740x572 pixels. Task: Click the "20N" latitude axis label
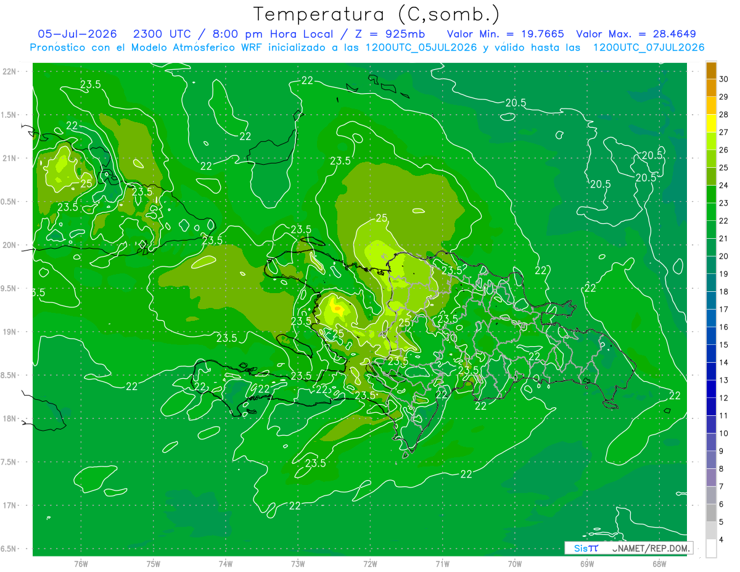click(10, 245)
